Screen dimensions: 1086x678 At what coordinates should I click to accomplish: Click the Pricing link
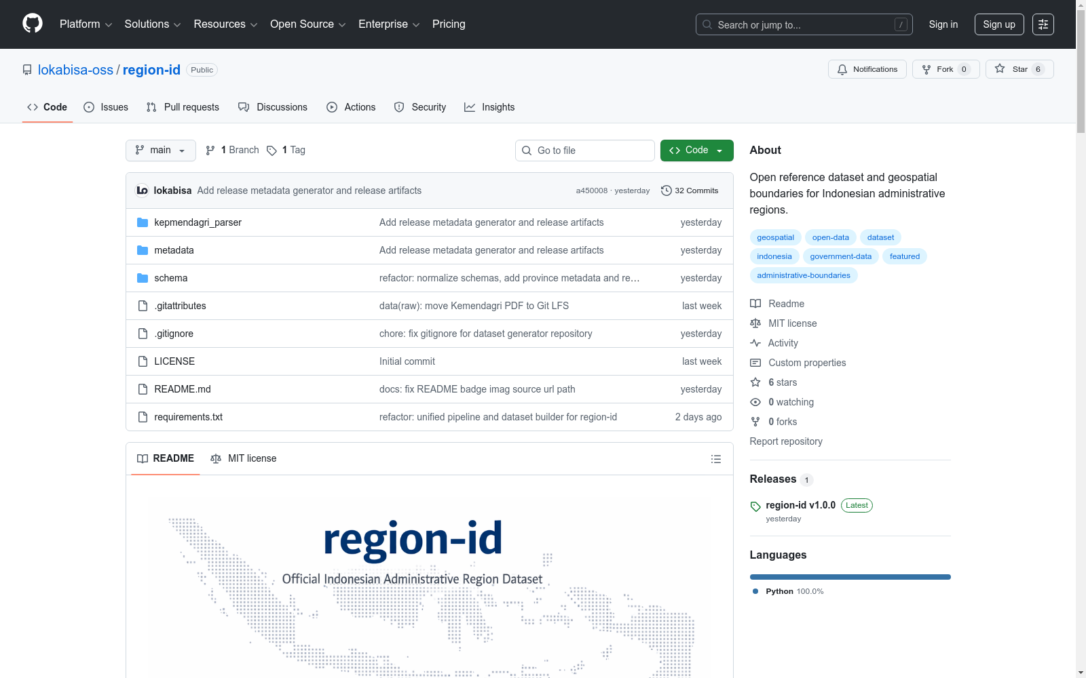pyautogui.click(x=449, y=24)
